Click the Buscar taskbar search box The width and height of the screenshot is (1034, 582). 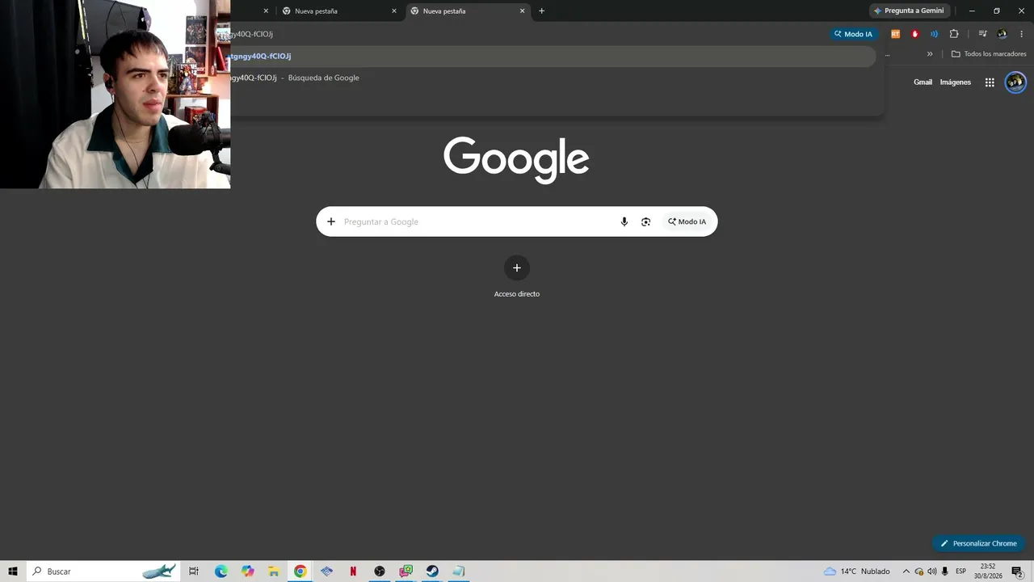point(103,571)
